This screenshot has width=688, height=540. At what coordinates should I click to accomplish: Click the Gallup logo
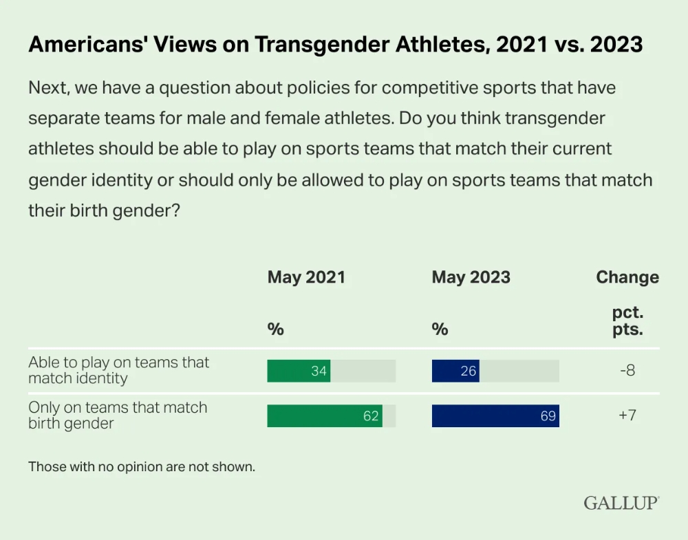click(x=621, y=503)
